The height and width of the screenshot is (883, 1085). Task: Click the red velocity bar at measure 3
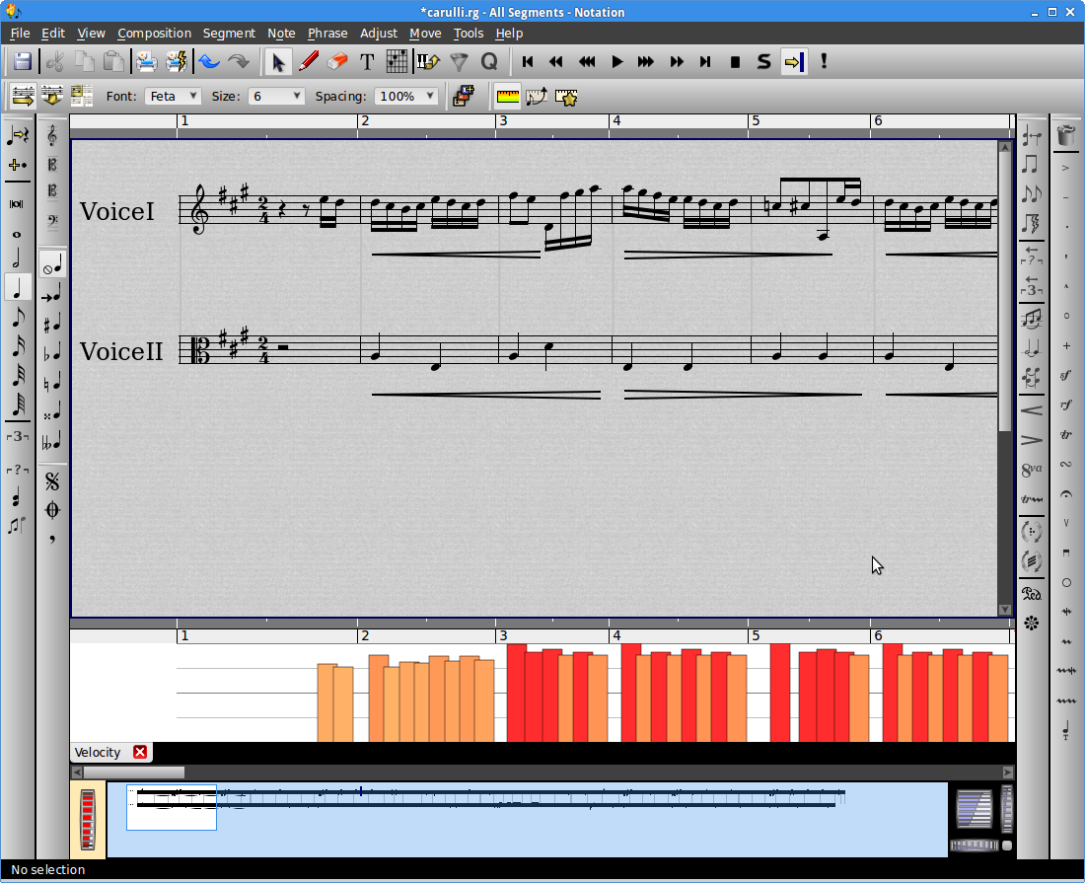(516, 693)
